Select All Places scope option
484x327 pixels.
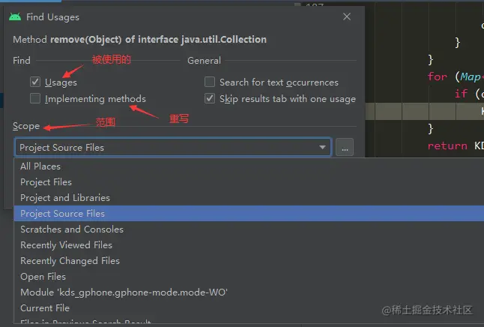tap(249, 166)
